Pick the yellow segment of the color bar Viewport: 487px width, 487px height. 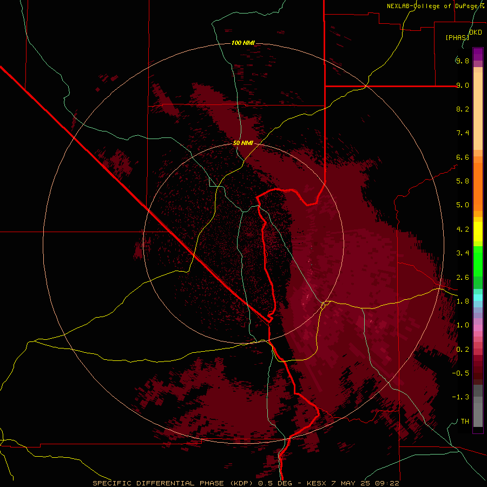tap(478, 232)
